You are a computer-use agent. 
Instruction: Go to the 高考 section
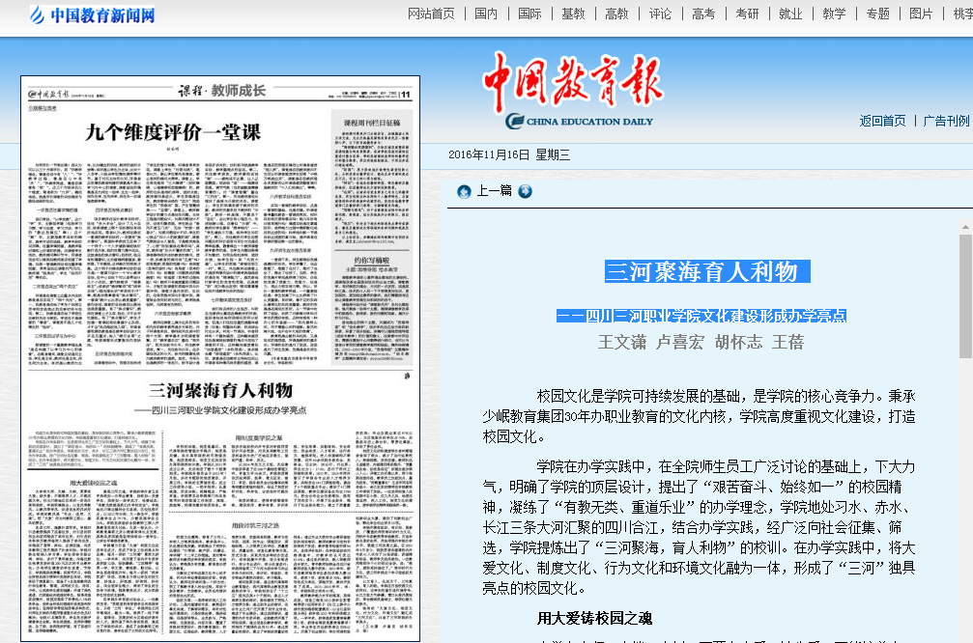click(703, 14)
